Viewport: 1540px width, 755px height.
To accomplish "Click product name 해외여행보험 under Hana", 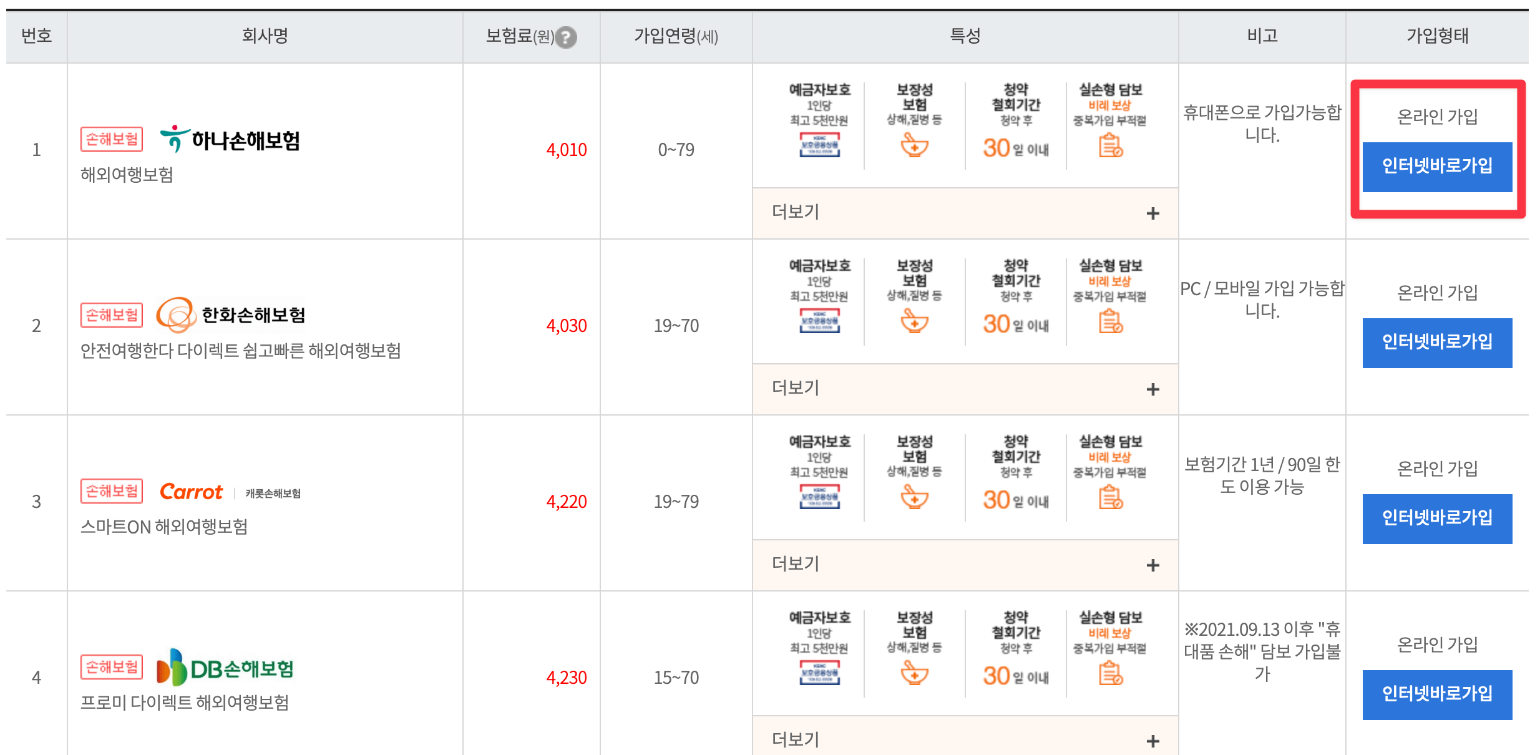I will tap(127, 175).
